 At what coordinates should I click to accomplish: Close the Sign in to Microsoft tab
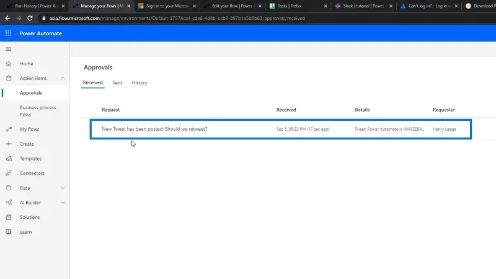point(194,6)
